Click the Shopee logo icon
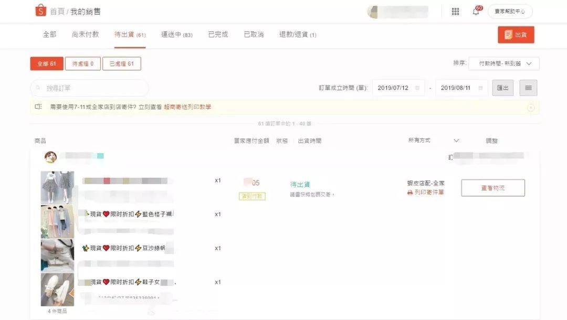The image size is (567, 320). pos(41,10)
